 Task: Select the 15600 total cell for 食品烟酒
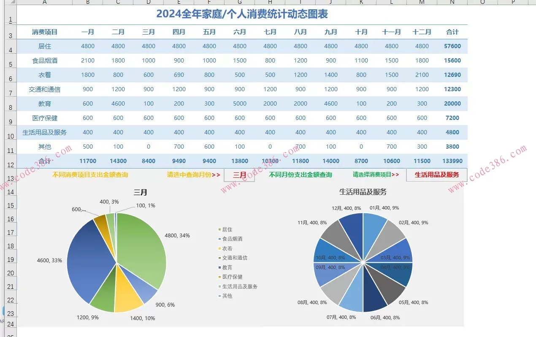click(452, 61)
